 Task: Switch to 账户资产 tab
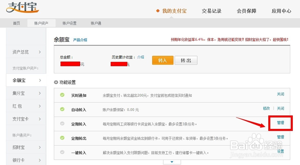point(41,23)
